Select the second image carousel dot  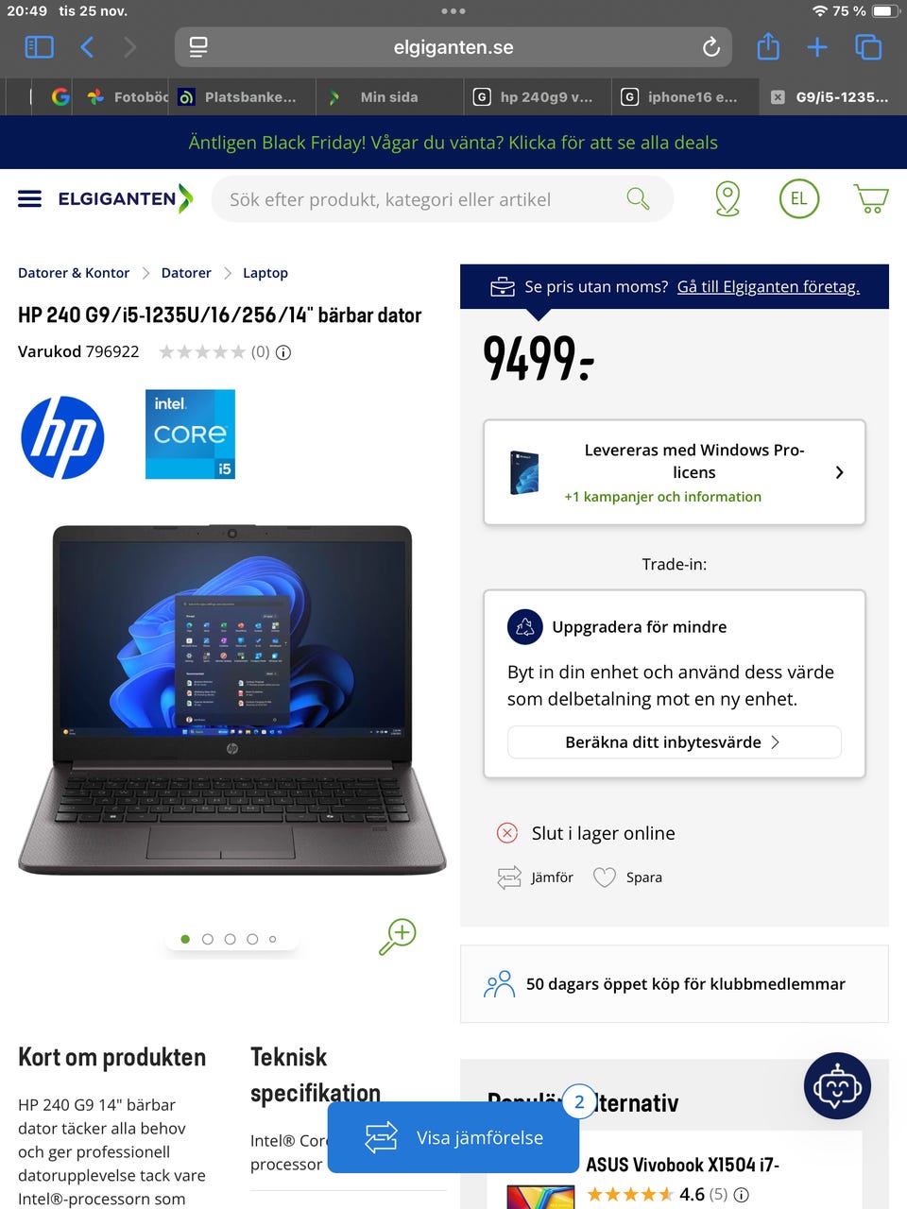[208, 939]
